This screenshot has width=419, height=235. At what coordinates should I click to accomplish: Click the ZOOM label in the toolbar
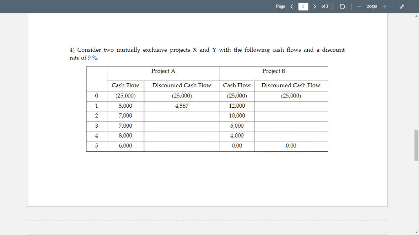[372, 6]
